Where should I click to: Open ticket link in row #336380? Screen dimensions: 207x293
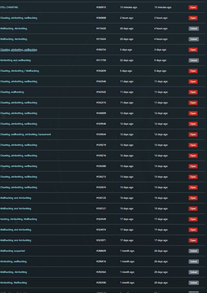point(19,166)
